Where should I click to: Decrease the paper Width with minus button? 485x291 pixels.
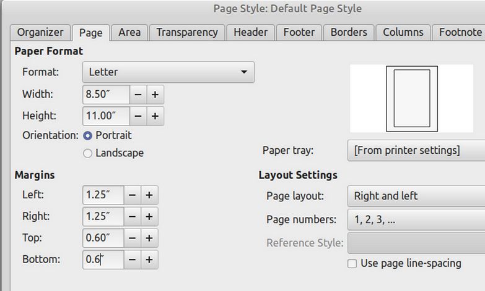click(x=138, y=95)
